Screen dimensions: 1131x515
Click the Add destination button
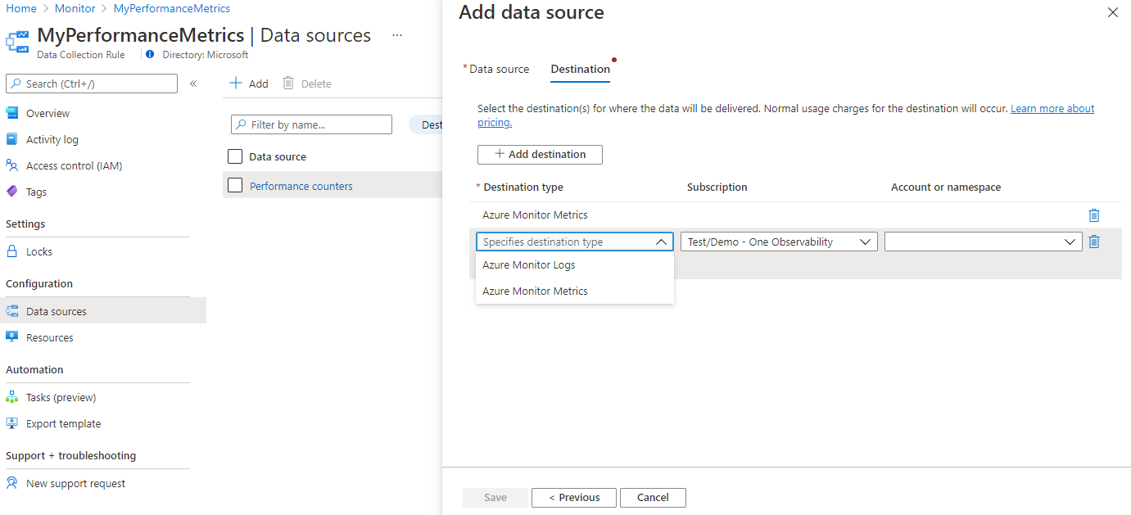point(540,154)
